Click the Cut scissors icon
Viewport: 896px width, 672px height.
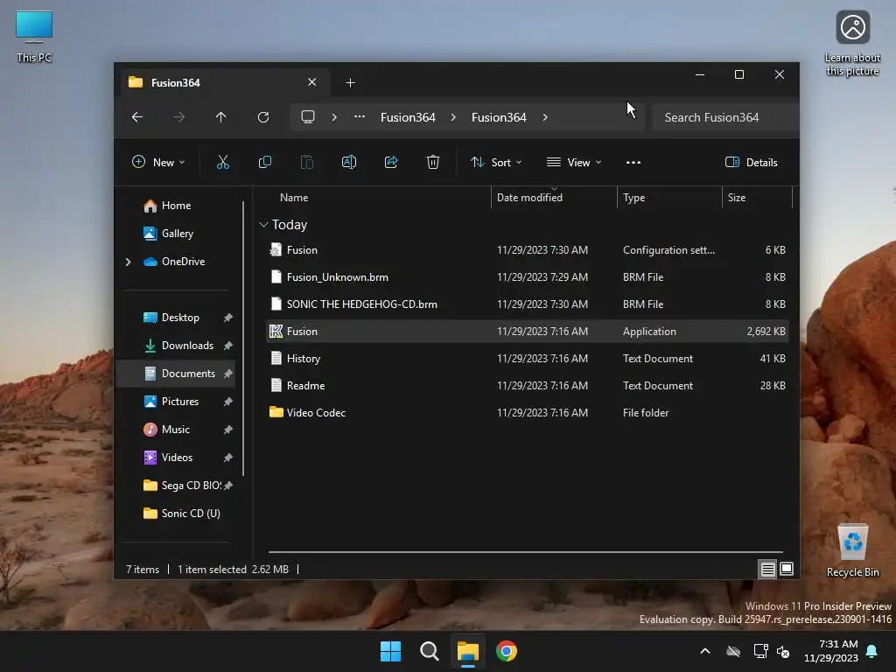[x=223, y=162]
